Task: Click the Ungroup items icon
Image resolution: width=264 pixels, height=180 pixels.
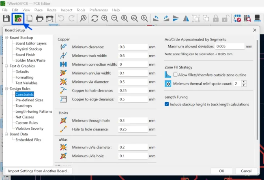Action: coord(206,18)
